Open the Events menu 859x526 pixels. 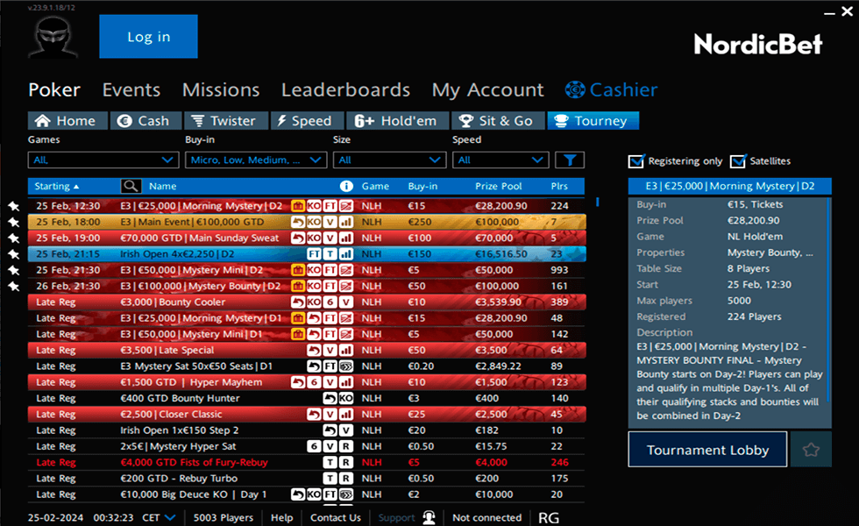coord(131,89)
